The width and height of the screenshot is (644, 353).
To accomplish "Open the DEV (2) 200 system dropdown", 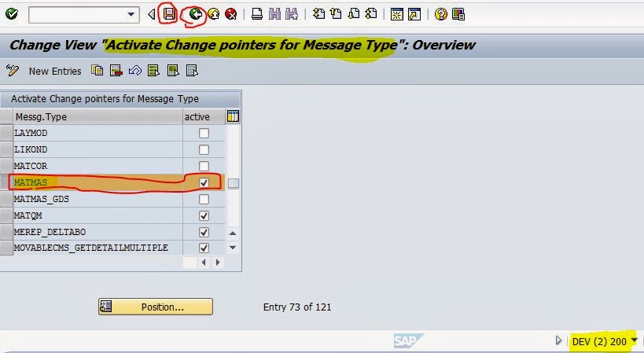I will click(x=634, y=340).
